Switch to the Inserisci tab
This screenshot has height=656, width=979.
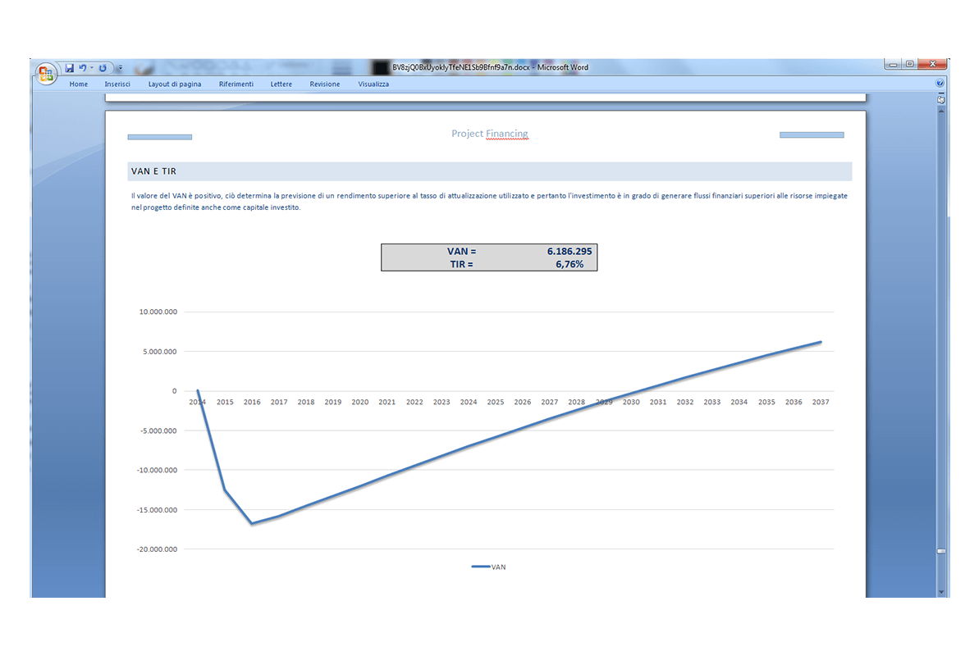click(x=117, y=84)
